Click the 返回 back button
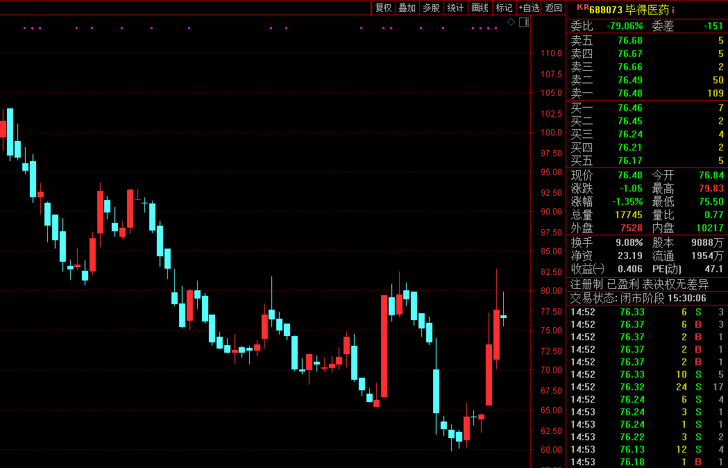The width and height of the screenshot is (728, 468). click(x=553, y=8)
